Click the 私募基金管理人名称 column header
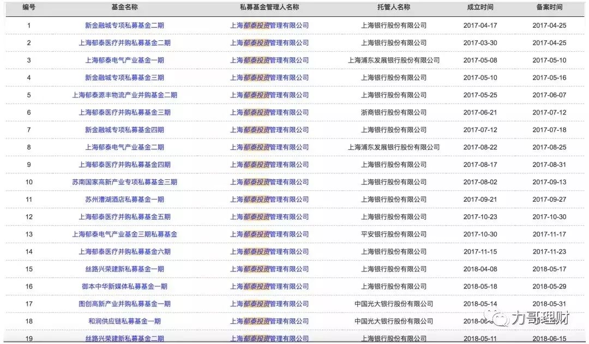This screenshot has height=344, width=589. pyautogui.click(x=269, y=8)
